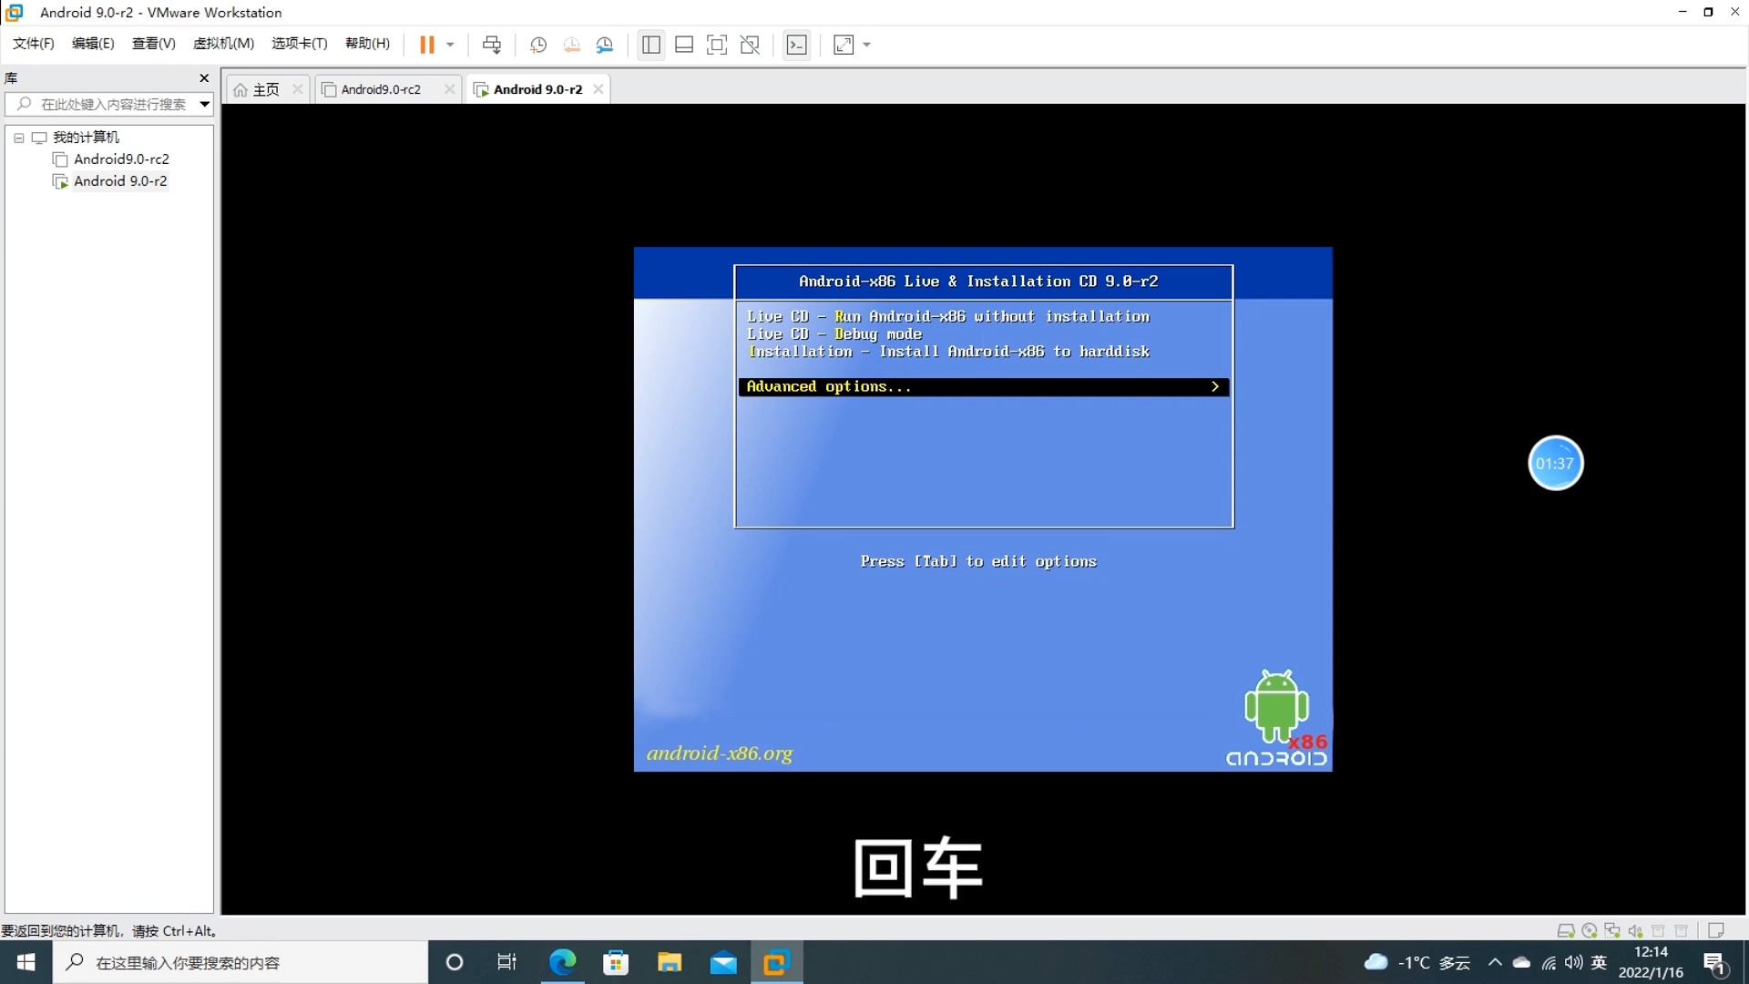This screenshot has width=1749, height=984.
Task: Open the weather widget showing -1°C
Action: [1417, 962]
